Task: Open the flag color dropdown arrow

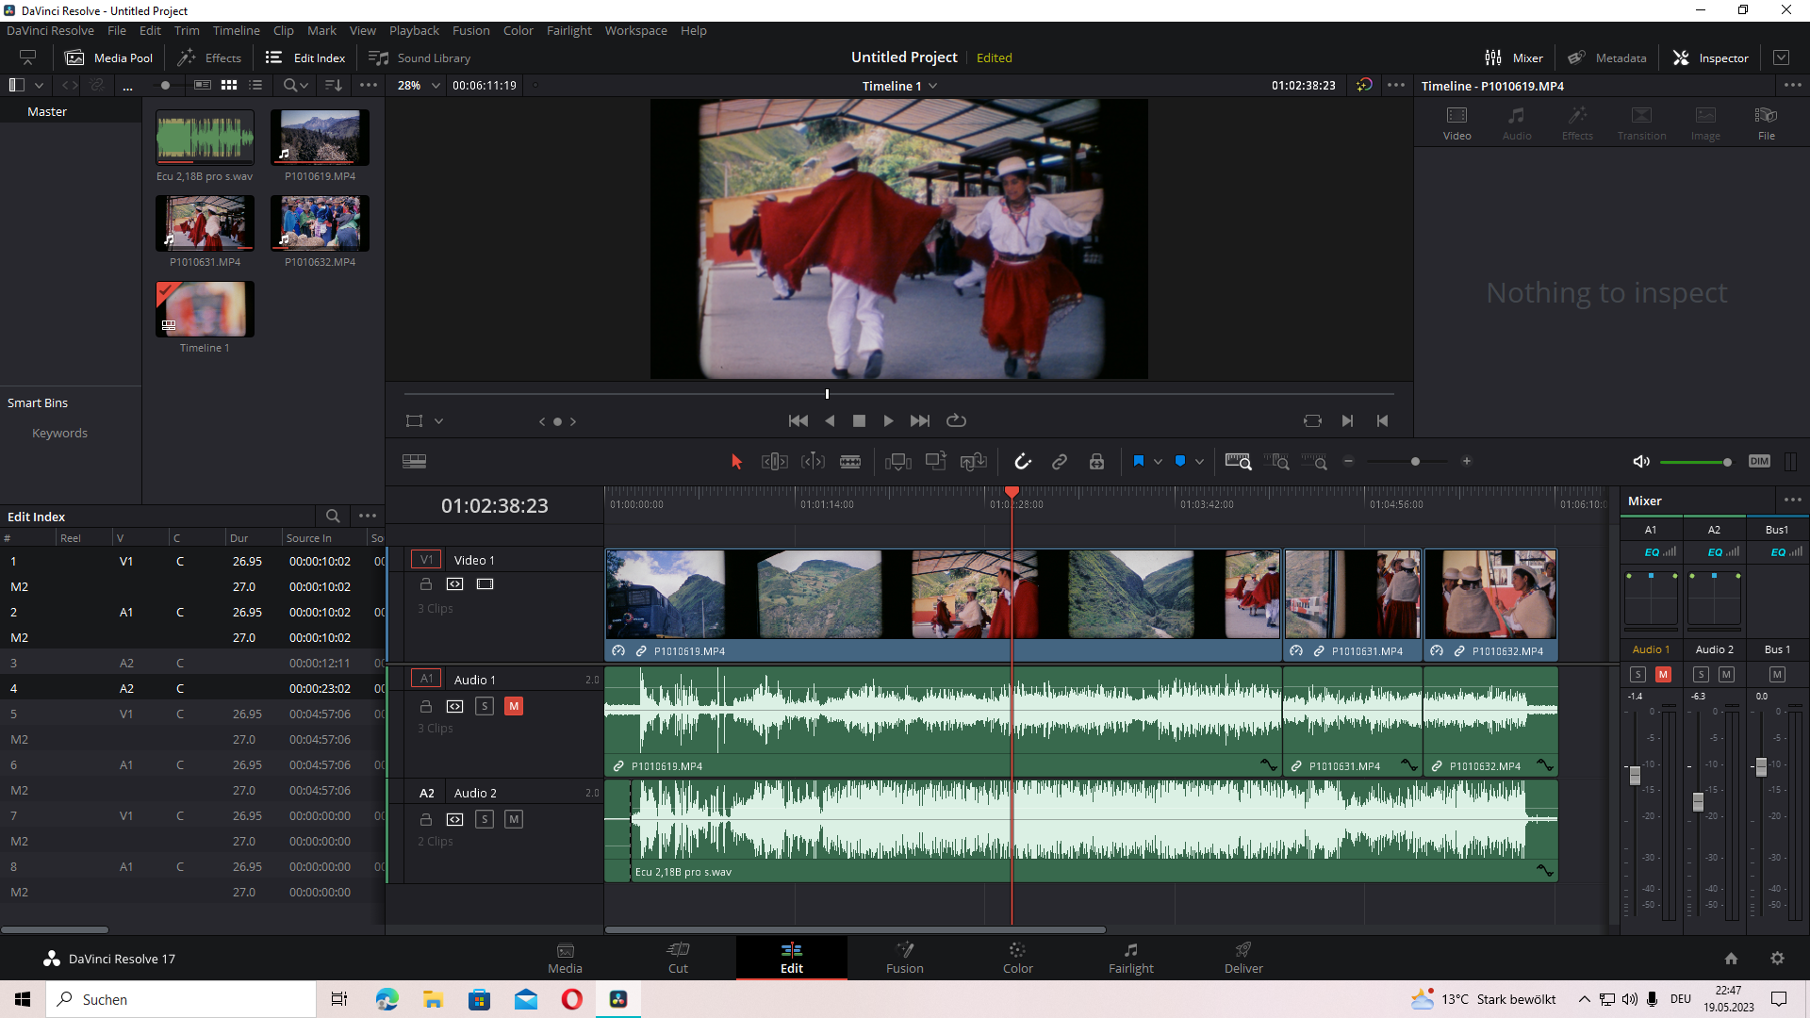Action: (1158, 462)
